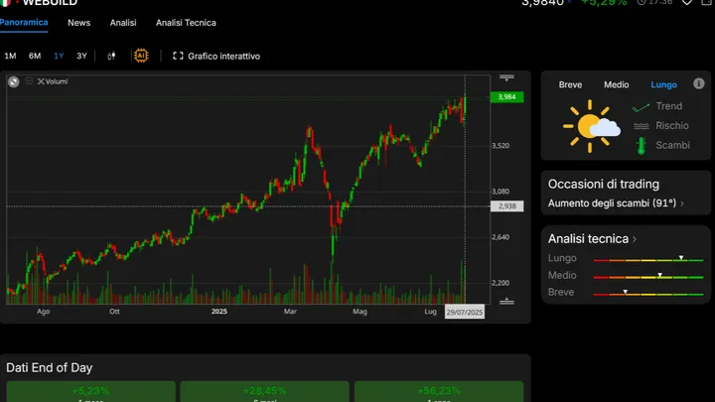Click the Medio technical analysis gauge
This screenshot has height=402, width=715.
pos(647,276)
